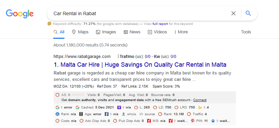Click the SEMrush Costs icon
Image resolution: width=279 pixels, height=128 pixels.
click(57, 121)
